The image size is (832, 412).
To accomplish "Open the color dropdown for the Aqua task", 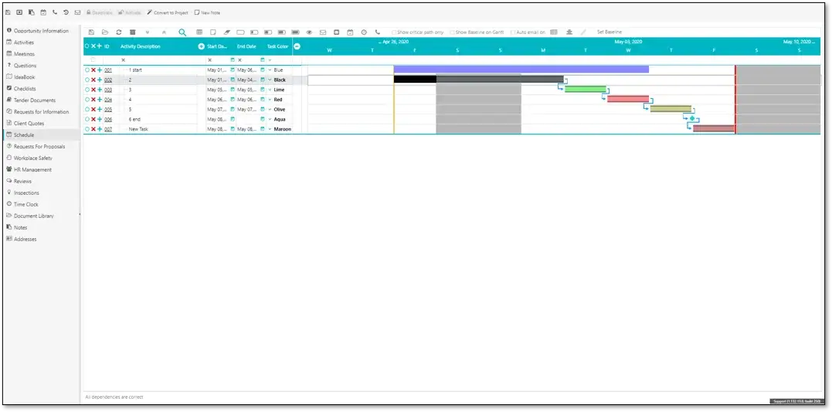I will coord(270,120).
